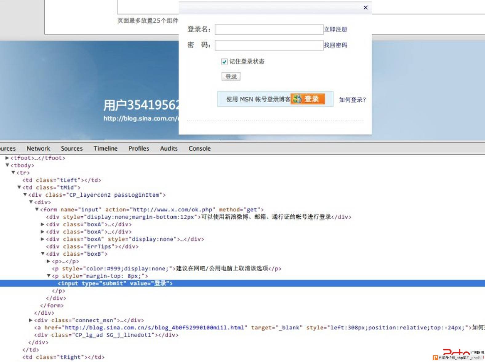Switch to the Timeline tab
Image resolution: width=485 pixels, height=362 pixels.
pyautogui.click(x=106, y=148)
